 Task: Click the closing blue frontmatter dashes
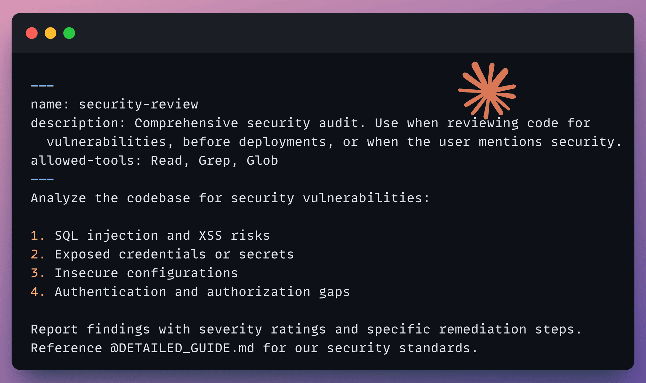[x=42, y=179]
